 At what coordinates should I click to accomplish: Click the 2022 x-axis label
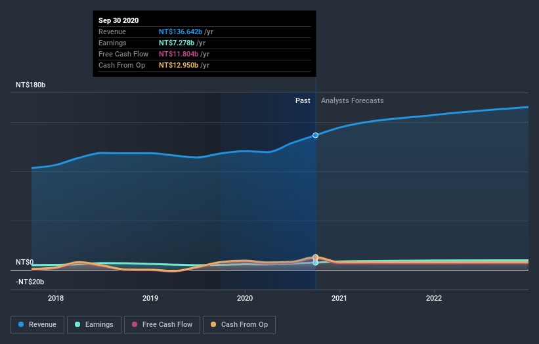tap(434, 298)
